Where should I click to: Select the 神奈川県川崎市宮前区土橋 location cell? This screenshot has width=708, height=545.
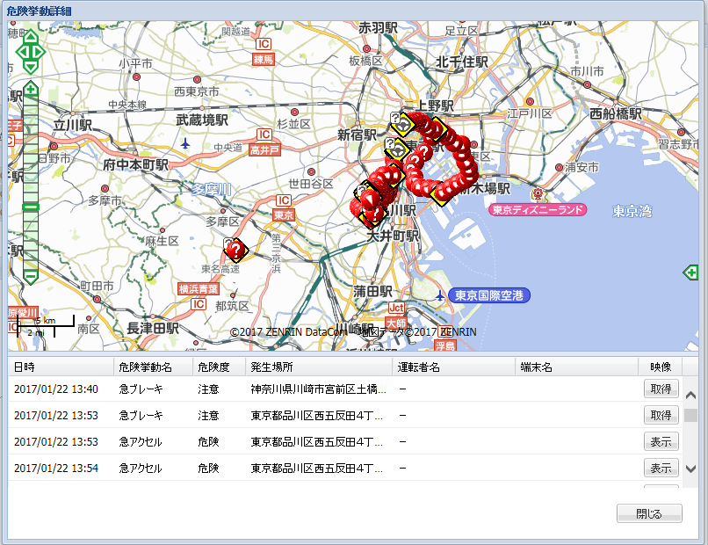click(x=318, y=389)
